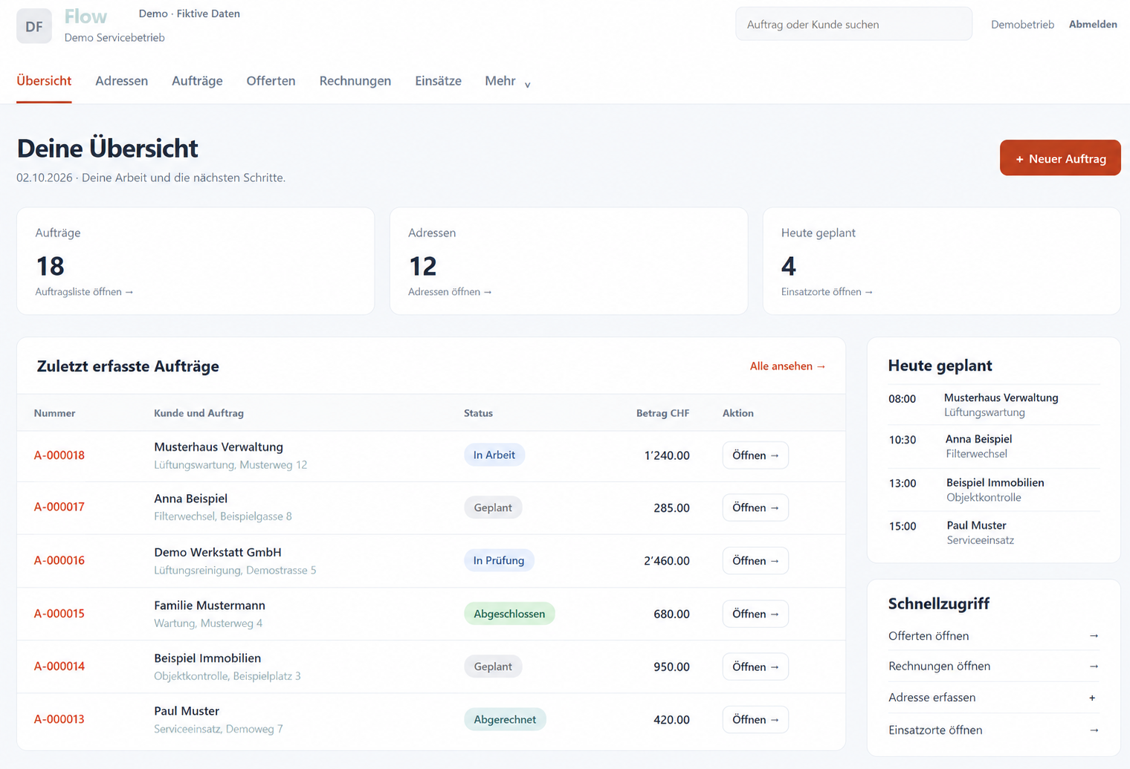Click Öffnen for Familie Mustermann order

755,614
